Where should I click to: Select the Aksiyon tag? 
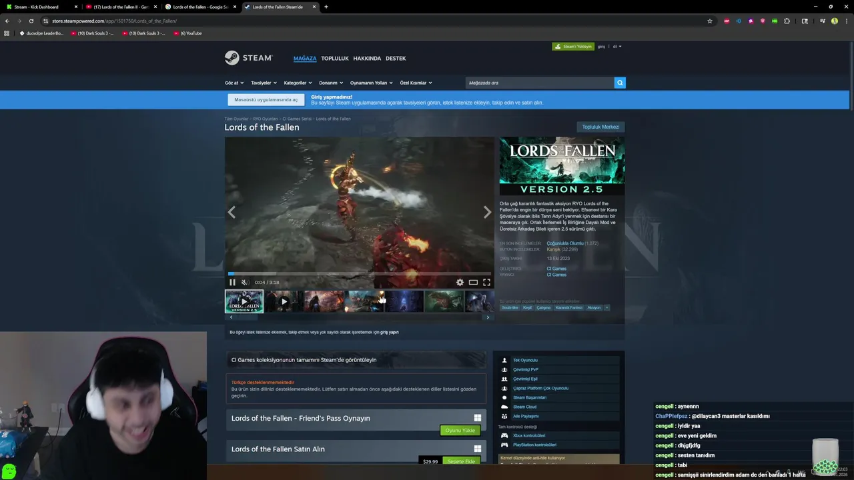(x=594, y=308)
